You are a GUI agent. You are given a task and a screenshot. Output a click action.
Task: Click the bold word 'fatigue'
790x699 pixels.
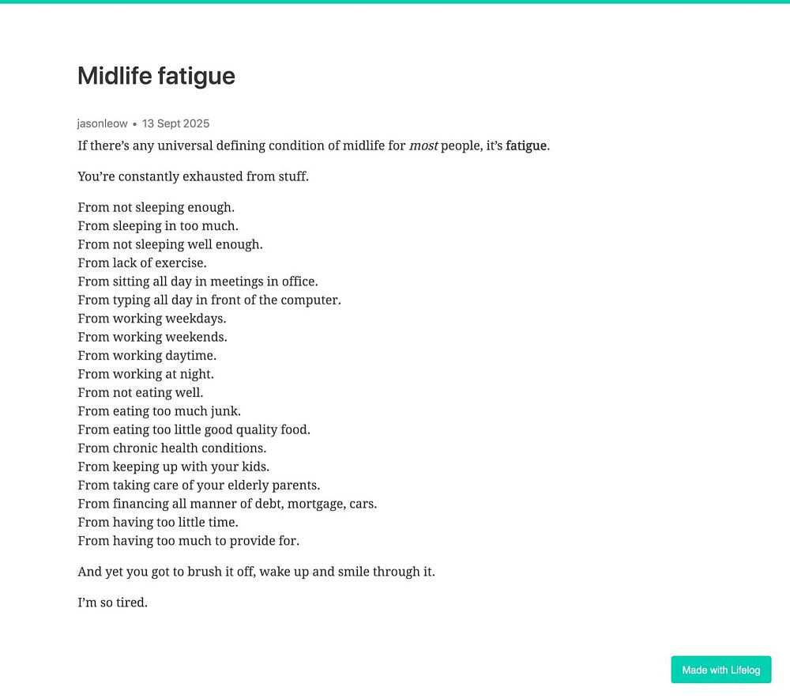click(525, 145)
